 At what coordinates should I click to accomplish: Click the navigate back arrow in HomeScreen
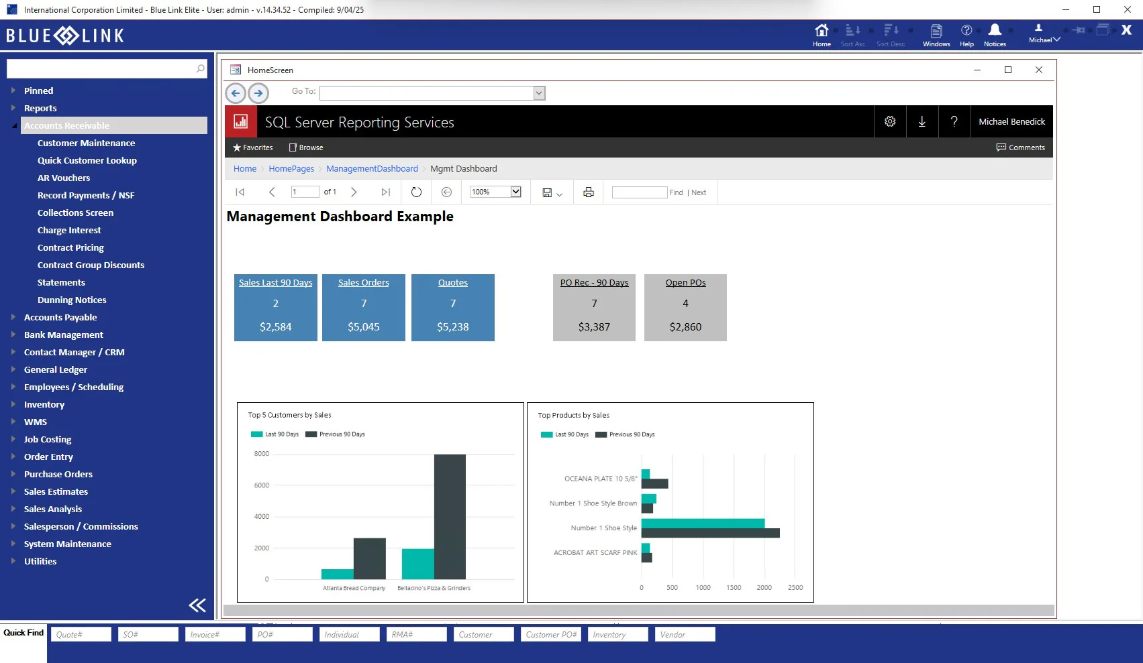(x=236, y=93)
